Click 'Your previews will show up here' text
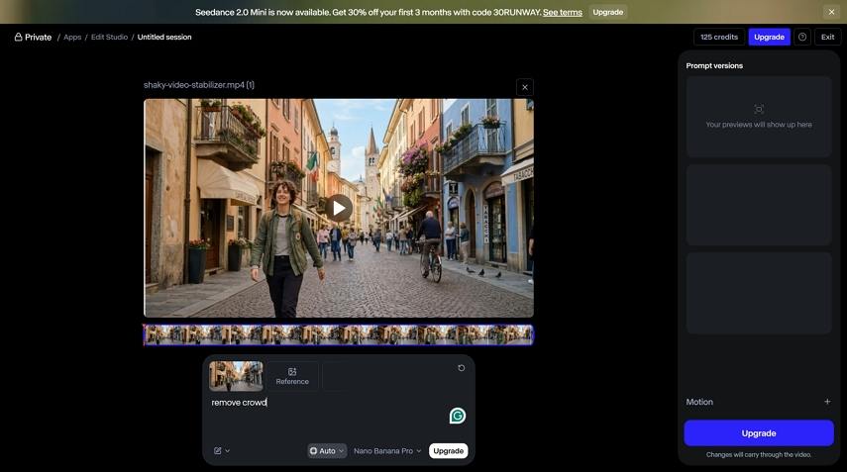The image size is (847, 472). tap(759, 124)
